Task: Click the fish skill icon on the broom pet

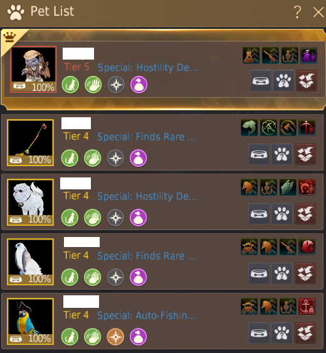Action: tap(250, 128)
